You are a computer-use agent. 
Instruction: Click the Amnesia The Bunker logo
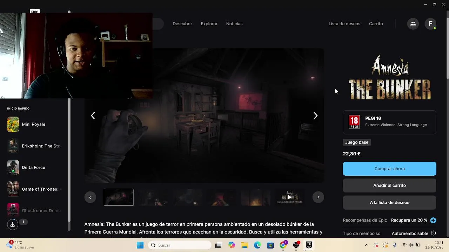[x=389, y=78]
